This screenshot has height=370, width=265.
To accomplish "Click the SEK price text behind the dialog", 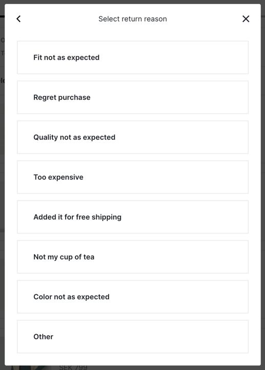I will tap(73, 367).
